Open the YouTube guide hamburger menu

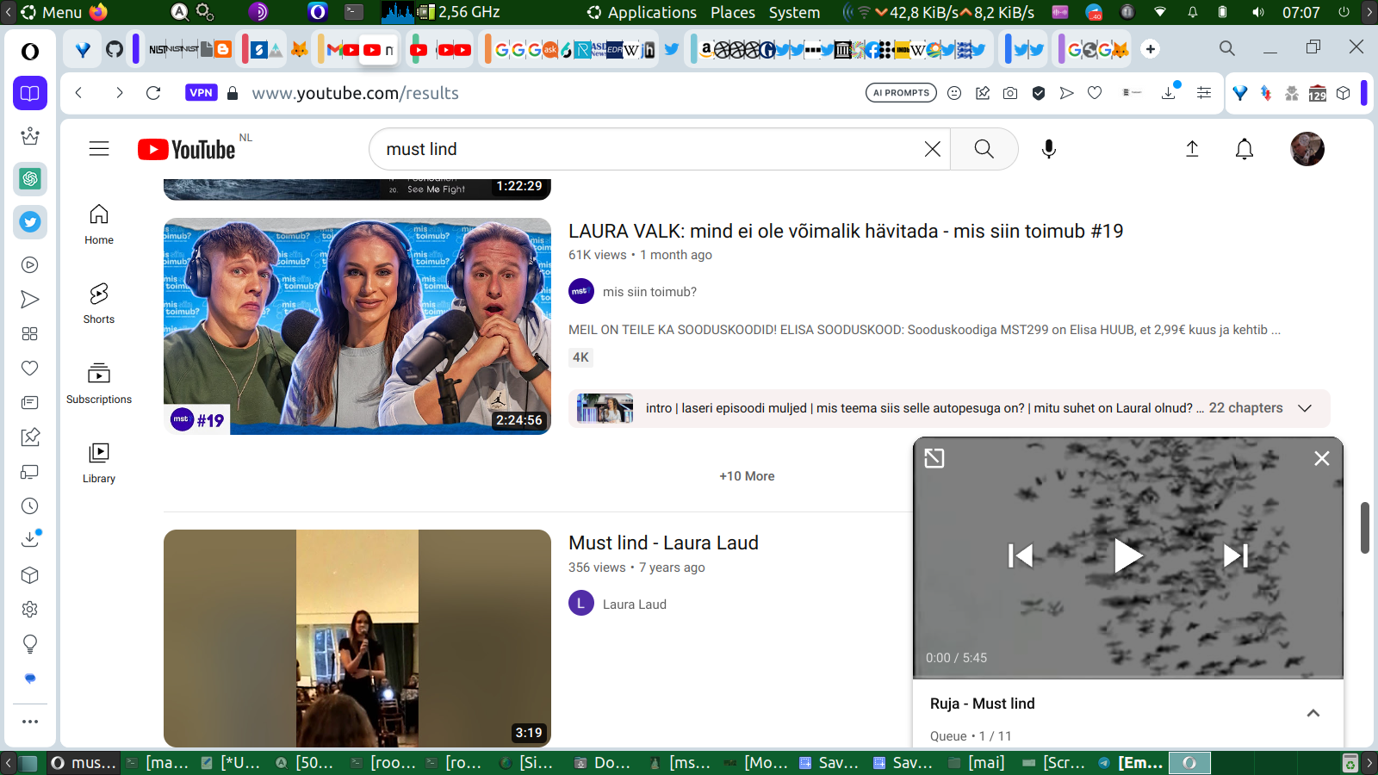(x=99, y=149)
